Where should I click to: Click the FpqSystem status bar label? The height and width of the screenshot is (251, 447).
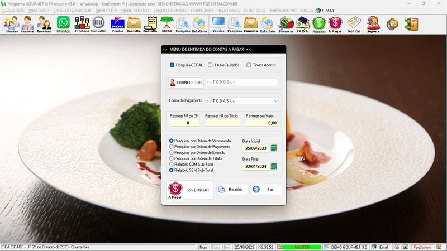point(422,247)
